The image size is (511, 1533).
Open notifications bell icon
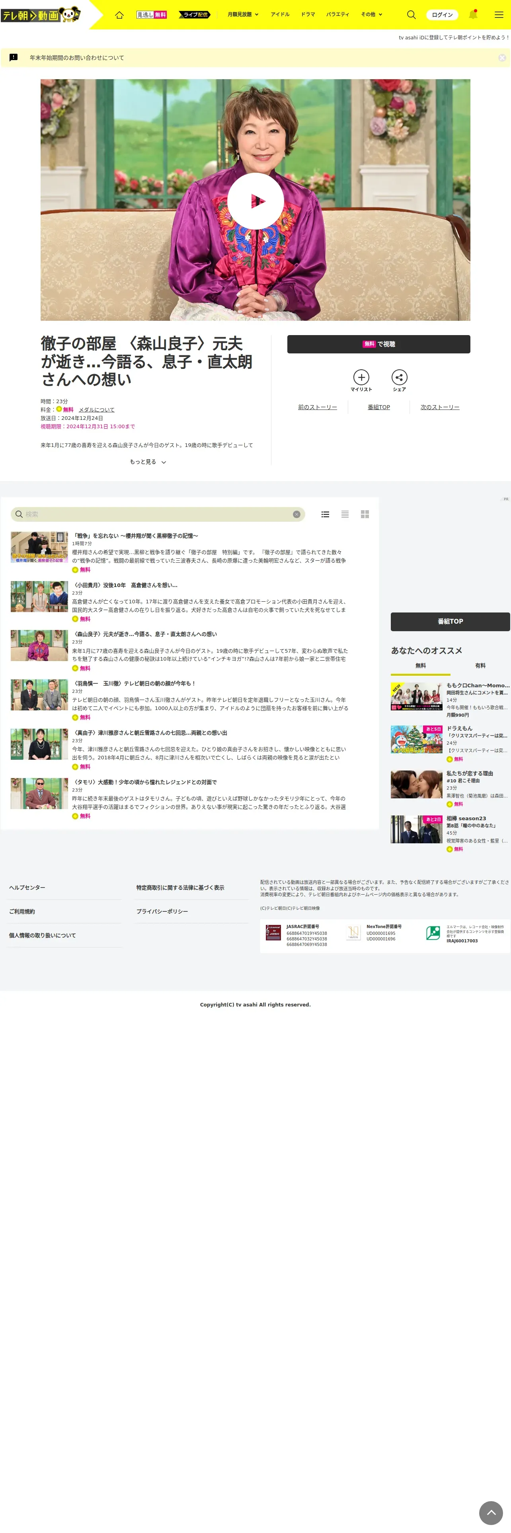click(473, 14)
